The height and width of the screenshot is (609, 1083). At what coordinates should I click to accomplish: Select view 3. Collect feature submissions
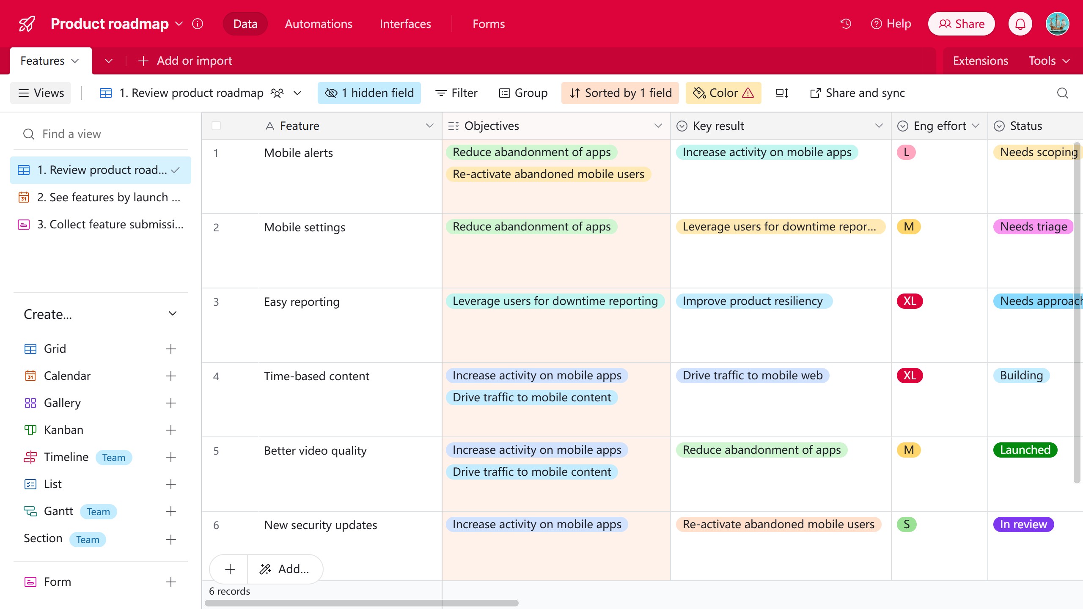[x=101, y=224]
